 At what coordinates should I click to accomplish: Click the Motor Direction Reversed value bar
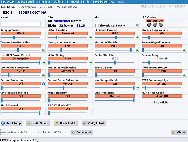(68, 33)
